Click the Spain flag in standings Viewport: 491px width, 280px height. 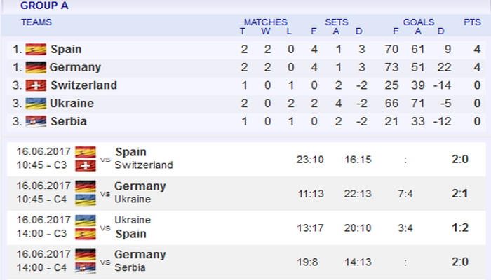point(36,49)
